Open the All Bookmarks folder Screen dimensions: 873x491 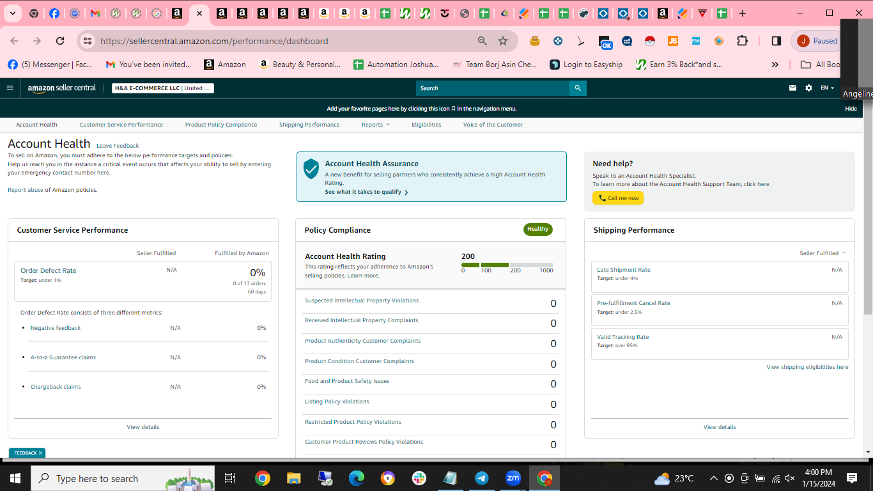click(821, 65)
